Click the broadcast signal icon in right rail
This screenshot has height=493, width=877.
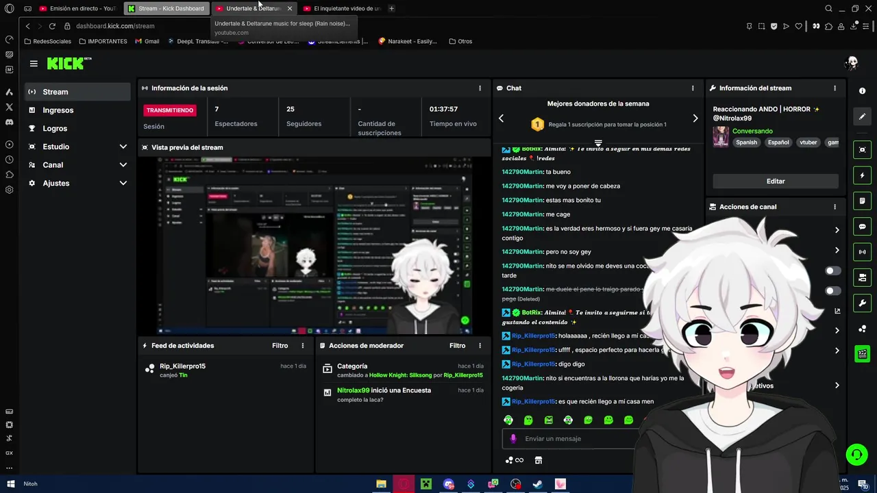pyautogui.click(x=862, y=252)
